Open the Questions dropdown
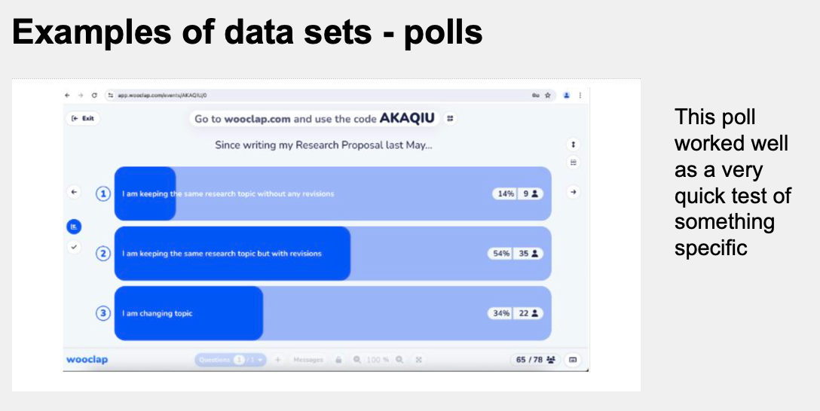Screen dimensions: 820x411 (x=231, y=360)
